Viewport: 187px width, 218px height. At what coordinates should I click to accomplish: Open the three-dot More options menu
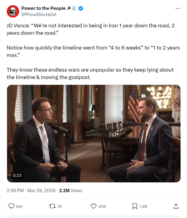pos(178,9)
